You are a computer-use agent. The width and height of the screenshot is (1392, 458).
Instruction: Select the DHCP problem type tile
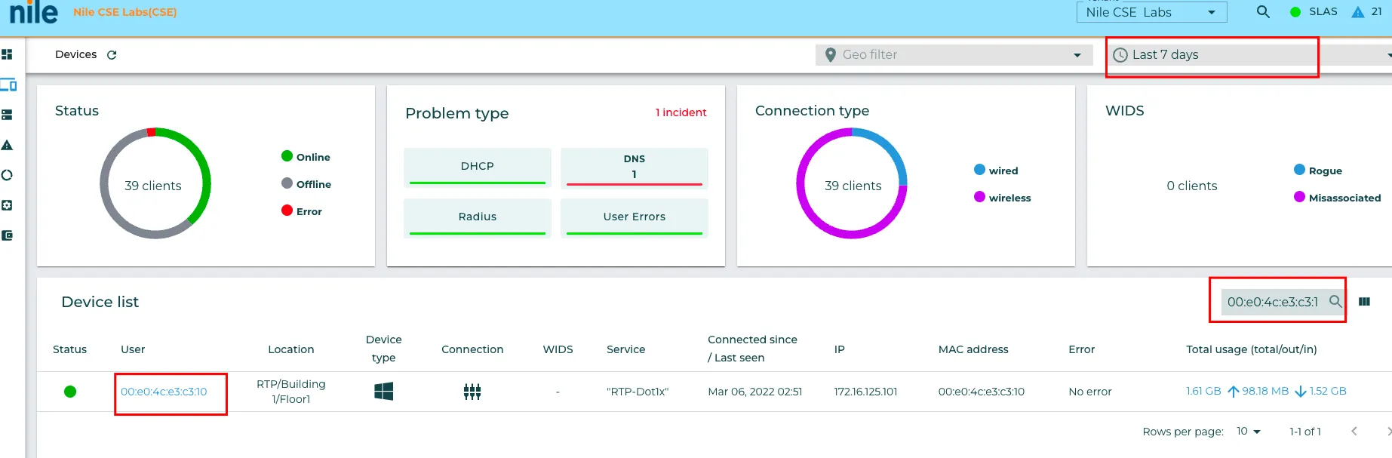478,167
